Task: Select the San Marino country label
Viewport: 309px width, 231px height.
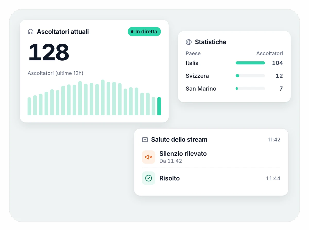Action: [201, 89]
